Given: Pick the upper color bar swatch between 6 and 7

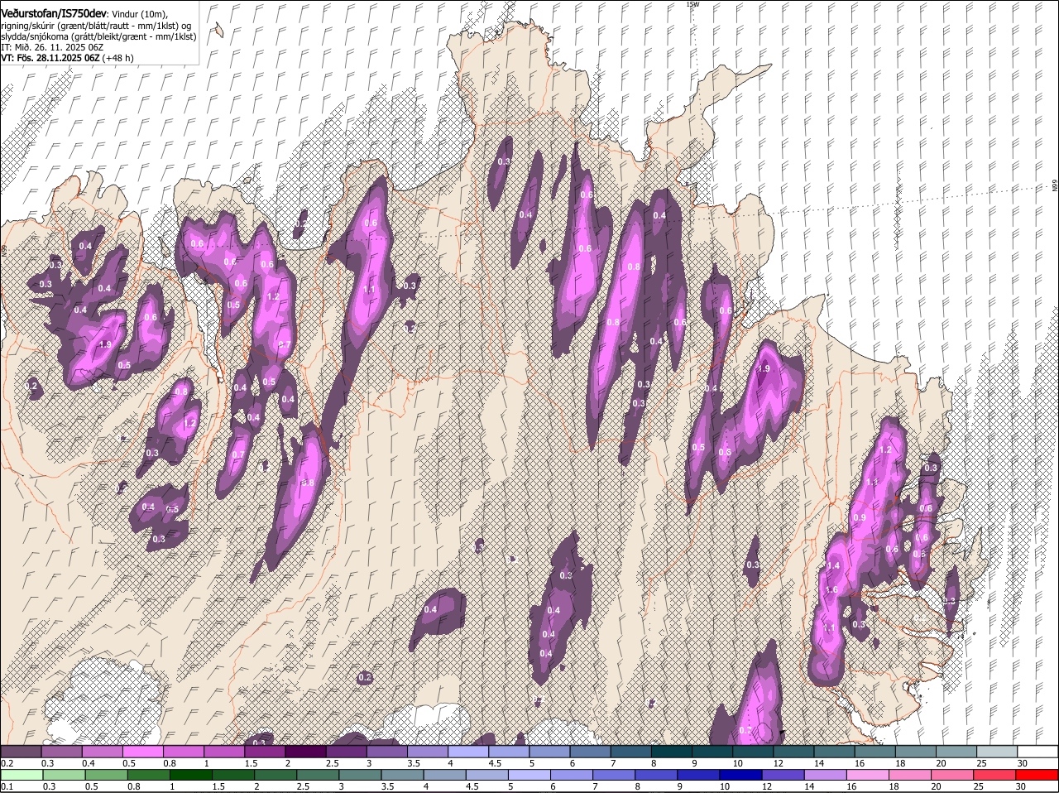Looking at the screenshot, I should tap(591, 751).
